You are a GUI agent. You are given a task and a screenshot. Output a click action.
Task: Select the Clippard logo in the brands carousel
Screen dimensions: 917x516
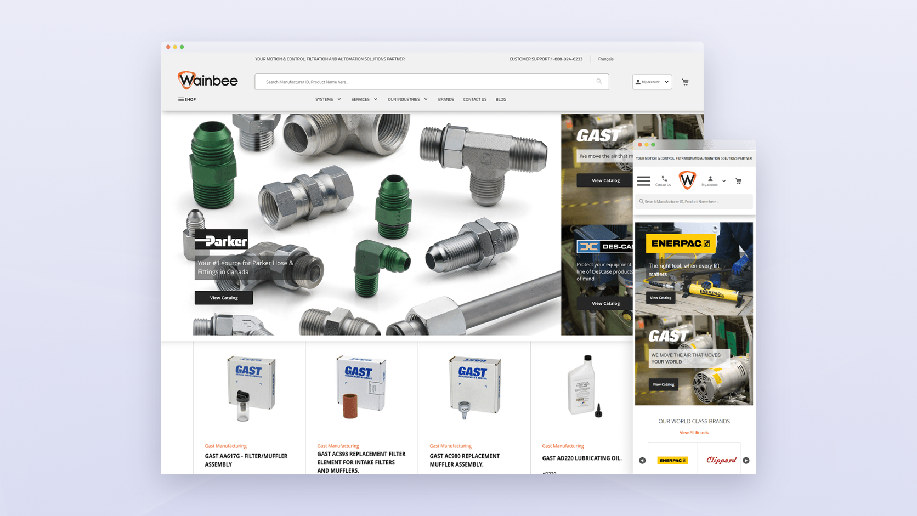click(x=721, y=460)
